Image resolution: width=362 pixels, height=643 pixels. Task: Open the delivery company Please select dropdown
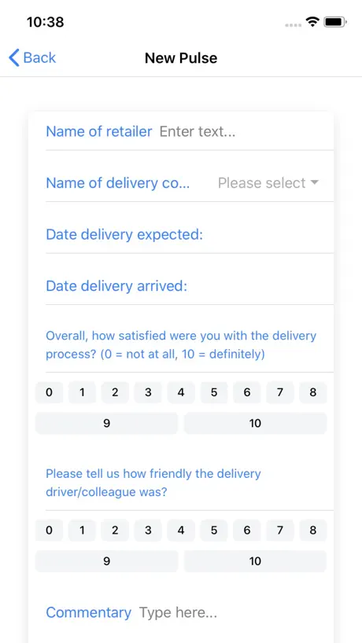(x=268, y=183)
